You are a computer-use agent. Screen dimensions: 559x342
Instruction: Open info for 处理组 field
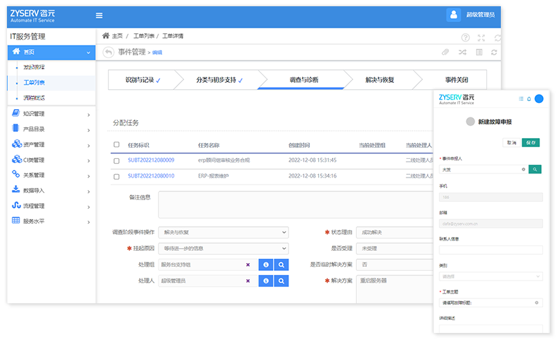pos(266,265)
